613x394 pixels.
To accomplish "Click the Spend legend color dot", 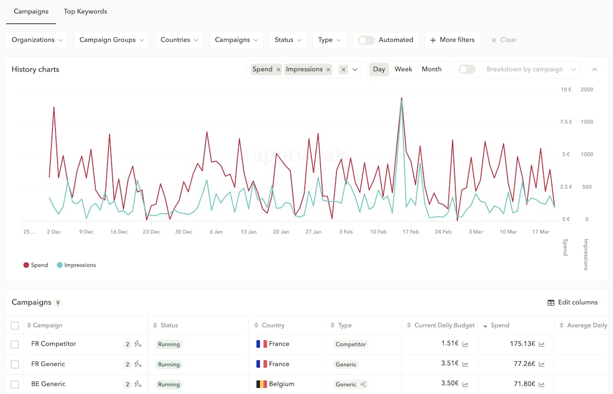I will 26,265.
